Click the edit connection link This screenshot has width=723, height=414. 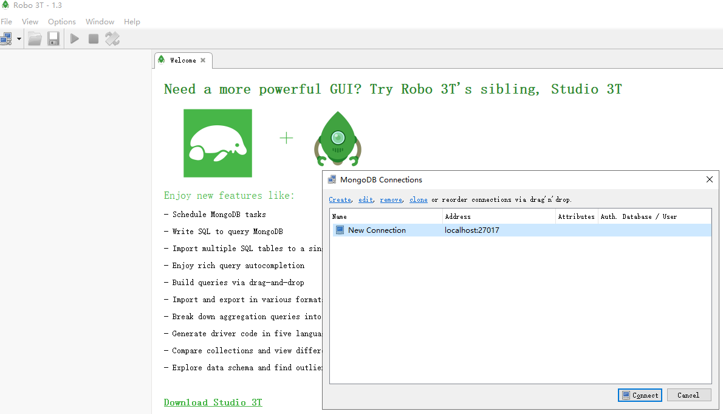[366, 200]
